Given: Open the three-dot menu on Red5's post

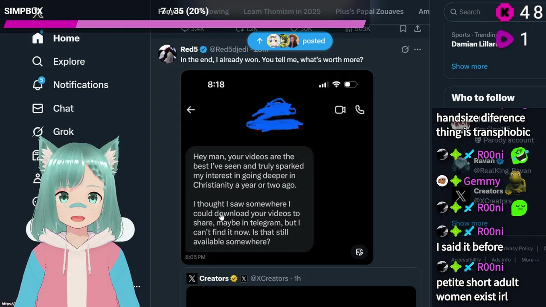Looking at the screenshot, I should point(418,49).
